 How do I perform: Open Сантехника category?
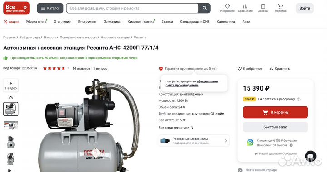click(226, 22)
